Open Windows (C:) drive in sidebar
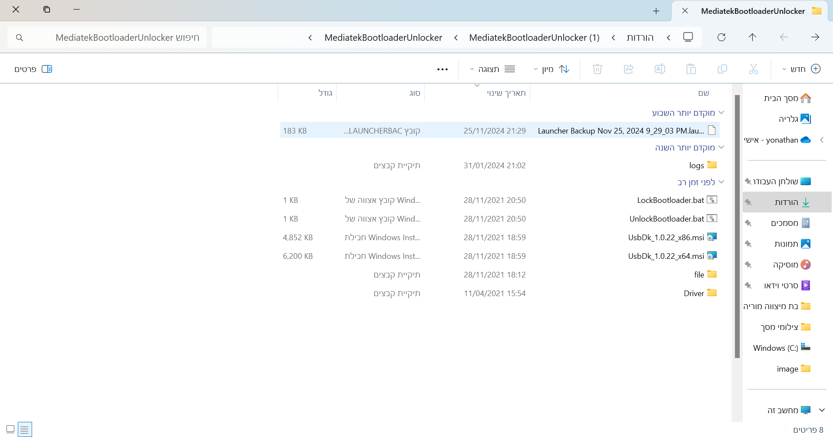This screenshot has width=833, height=437. 781,348
